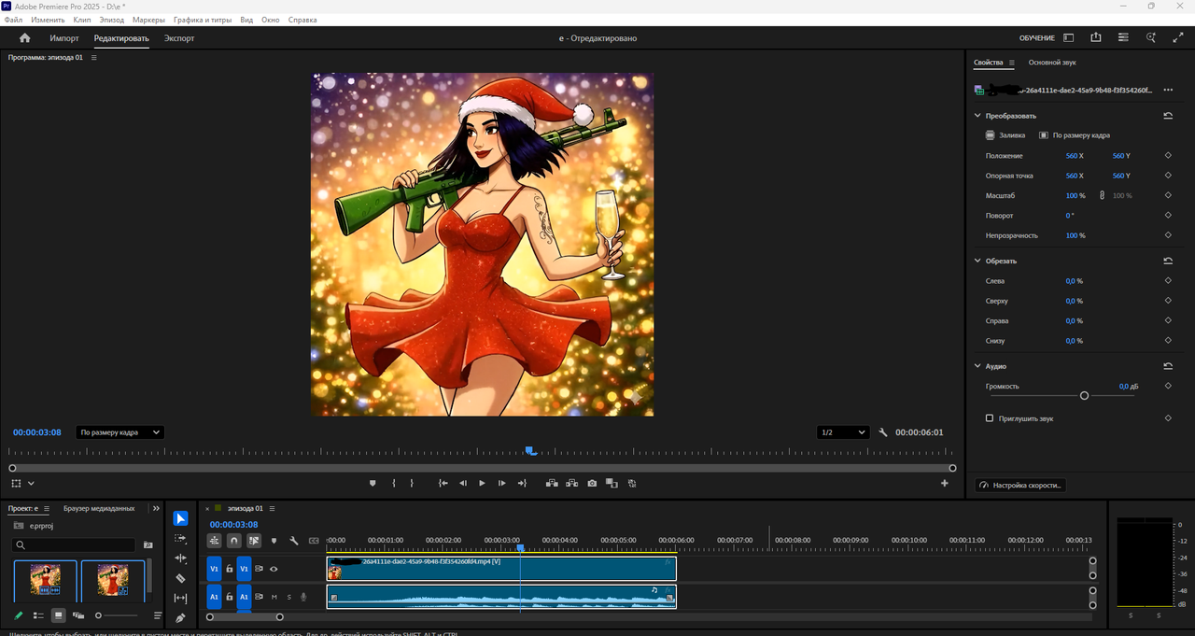Play the sequence in Program monitor

click(483, 483)
